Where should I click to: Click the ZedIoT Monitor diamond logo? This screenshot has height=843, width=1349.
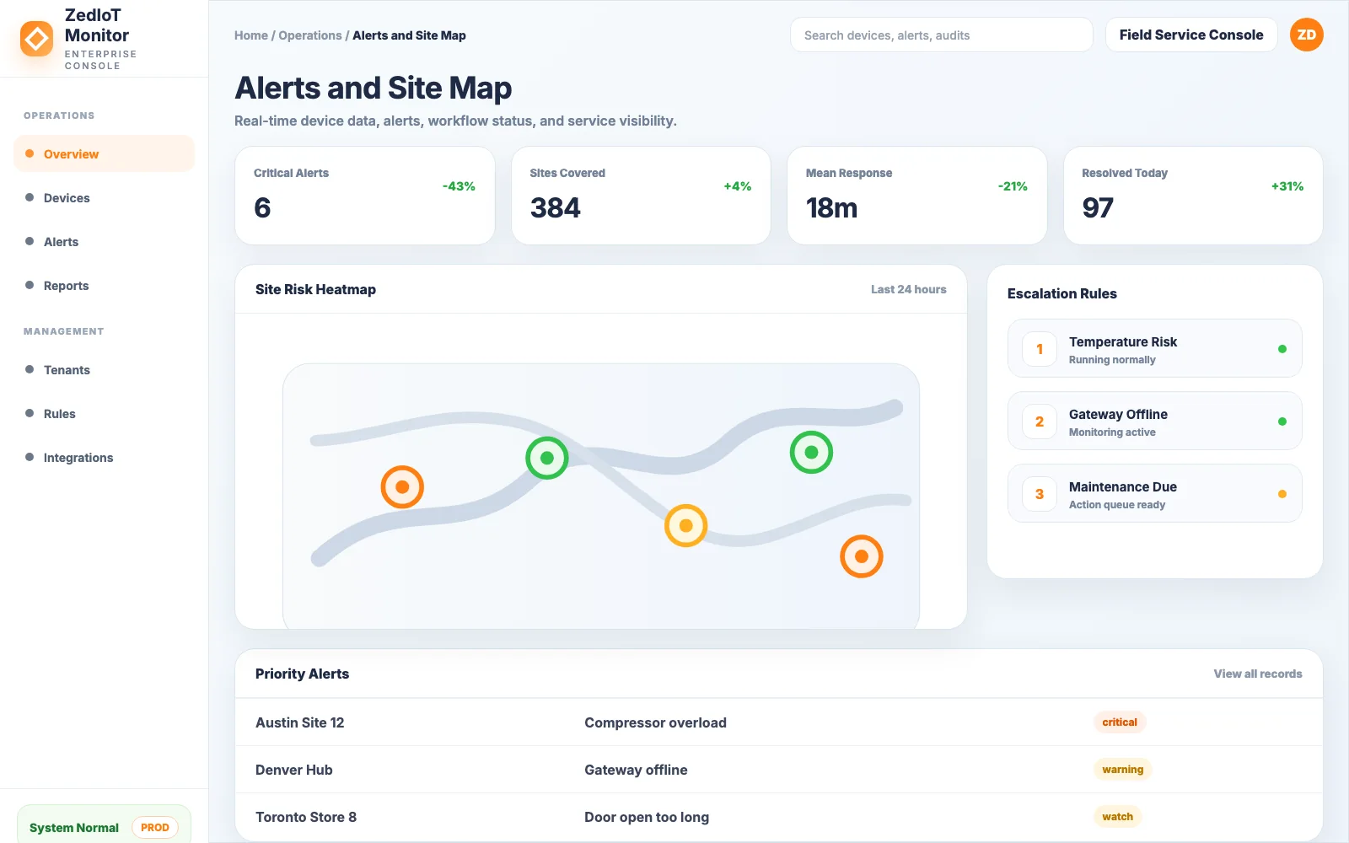pos(37,39)
